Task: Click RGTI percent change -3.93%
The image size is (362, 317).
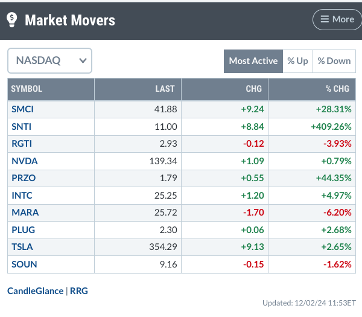Action: (337, 144)
